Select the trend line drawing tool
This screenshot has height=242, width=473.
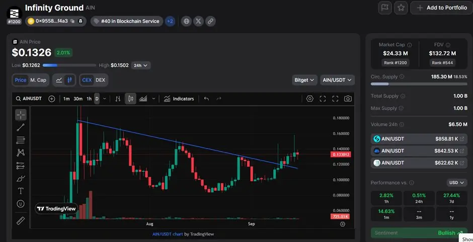(x=21, y=128)
